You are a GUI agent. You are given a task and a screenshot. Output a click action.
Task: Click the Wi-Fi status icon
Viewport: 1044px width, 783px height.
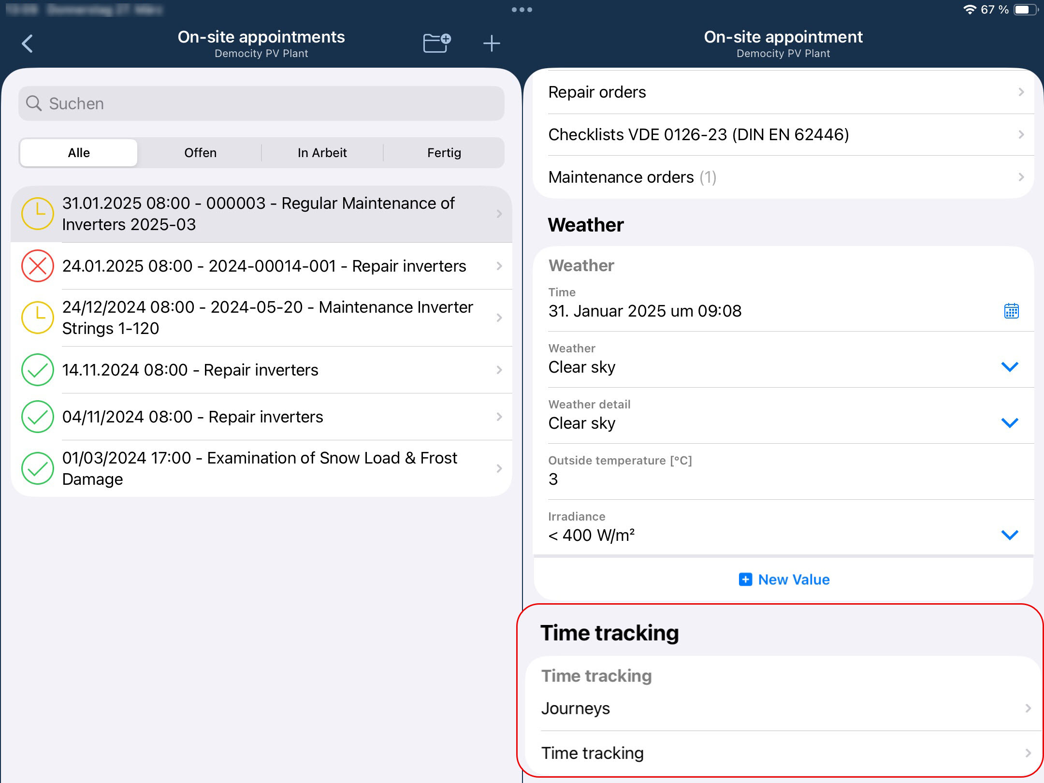point(970,10)
